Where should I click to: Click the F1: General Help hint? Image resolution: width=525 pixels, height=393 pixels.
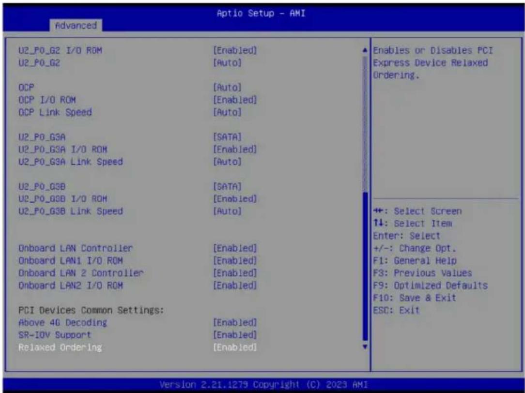(415, 261)
